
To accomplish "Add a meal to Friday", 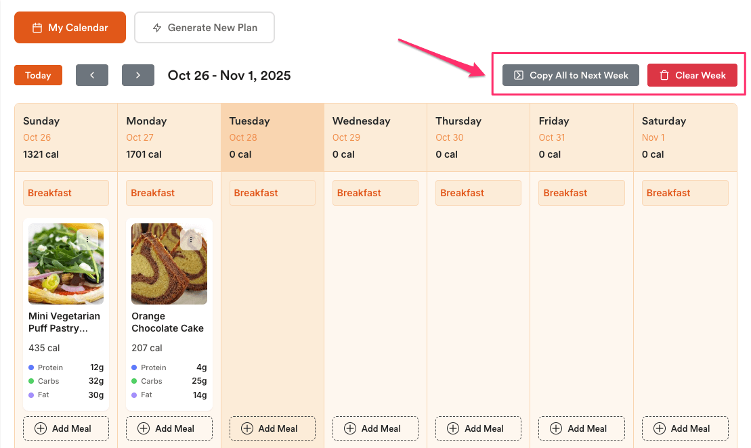I will [x=582, y=428].
